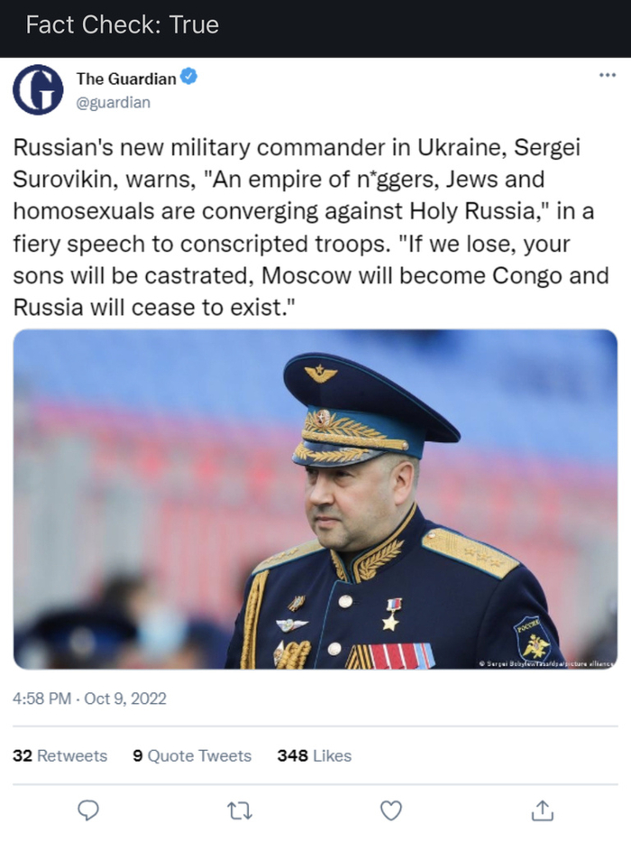Click the Fact Check: True header label
631x842 pixels.
click(122, 25)
